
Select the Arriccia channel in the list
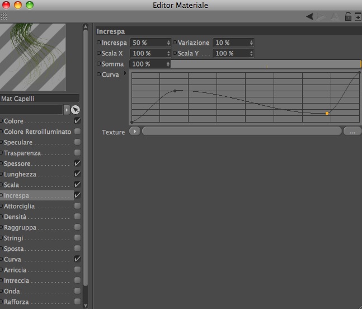click(x=15, y=270)
